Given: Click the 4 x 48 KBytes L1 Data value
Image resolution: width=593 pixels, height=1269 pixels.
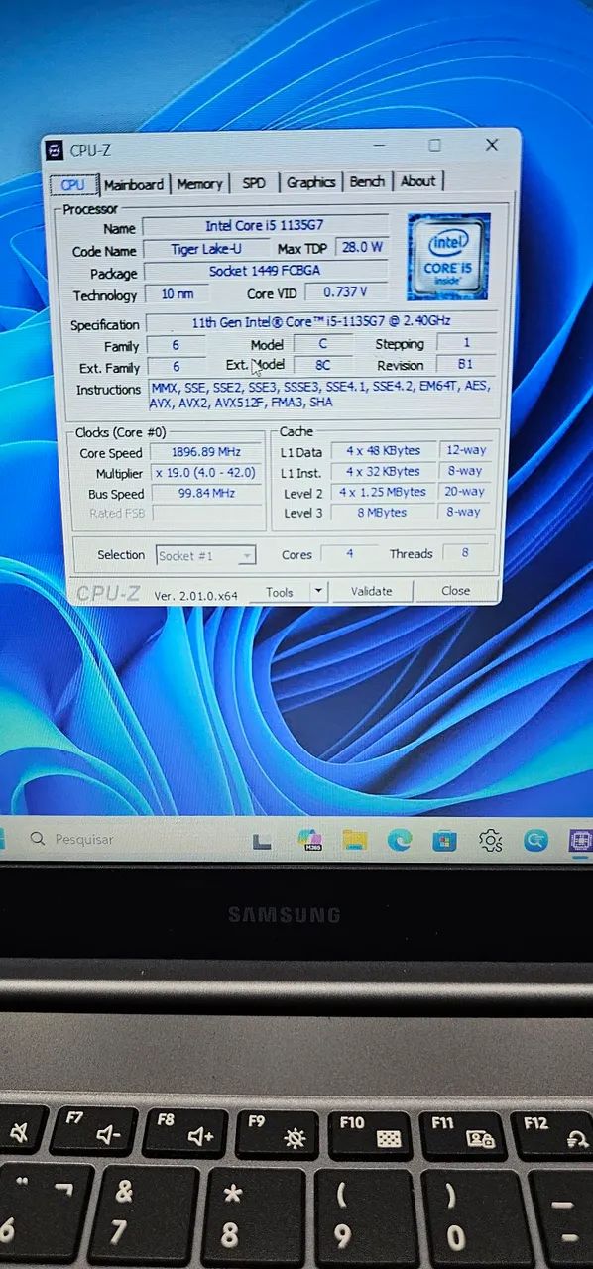Looking at the screenshot, I should point(384,451).
